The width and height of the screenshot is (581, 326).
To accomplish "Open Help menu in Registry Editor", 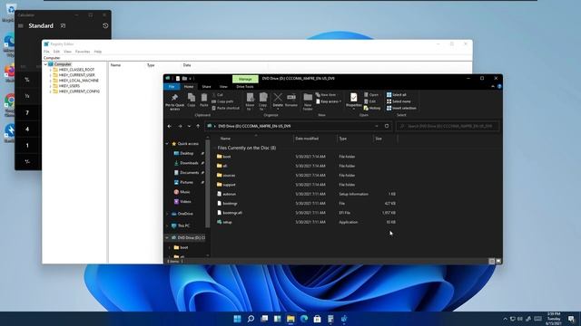I will (98, 52).
